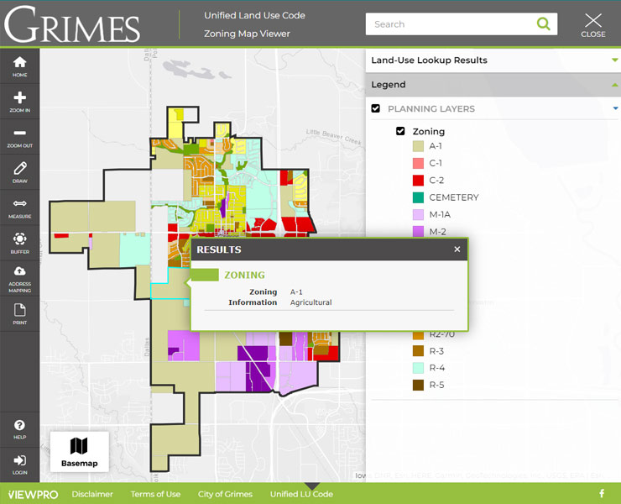Click the R-5 legend swatch

pos(418,385)
